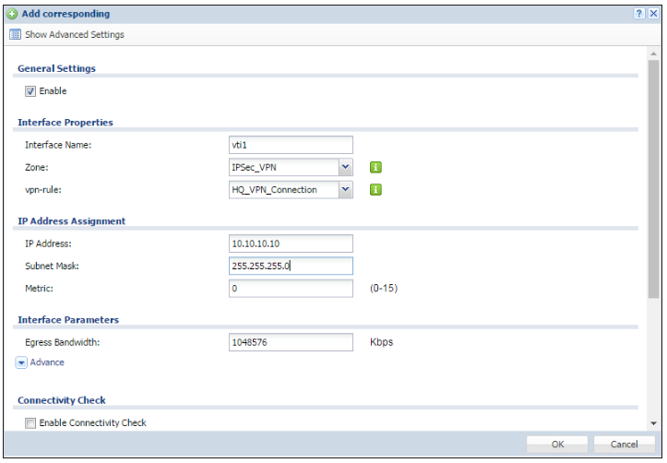Expand the Advance section arrow
The width and height of the screenshot is (667, 463).
[21, 362]
